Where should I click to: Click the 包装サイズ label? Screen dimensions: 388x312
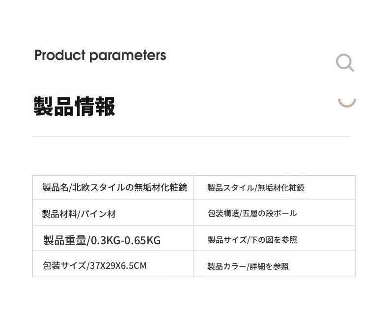coord(65,266)
